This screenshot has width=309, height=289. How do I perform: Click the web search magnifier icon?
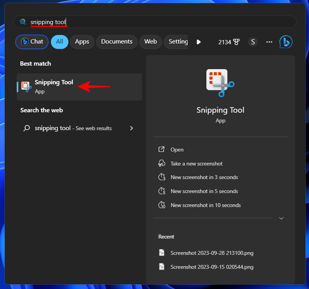(26, 128)
